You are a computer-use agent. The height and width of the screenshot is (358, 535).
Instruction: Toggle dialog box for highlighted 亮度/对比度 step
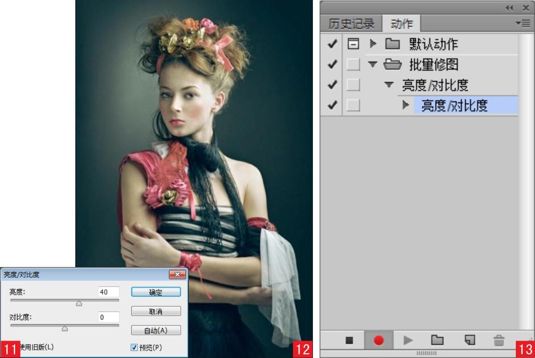(x=353, y=106)
